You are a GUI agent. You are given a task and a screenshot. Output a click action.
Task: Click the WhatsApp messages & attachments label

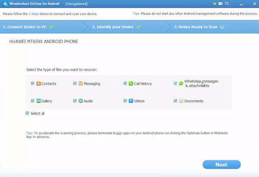point(201,84)
